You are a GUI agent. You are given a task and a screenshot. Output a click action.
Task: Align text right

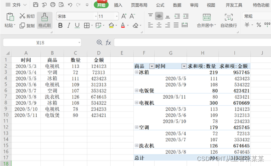168,25
